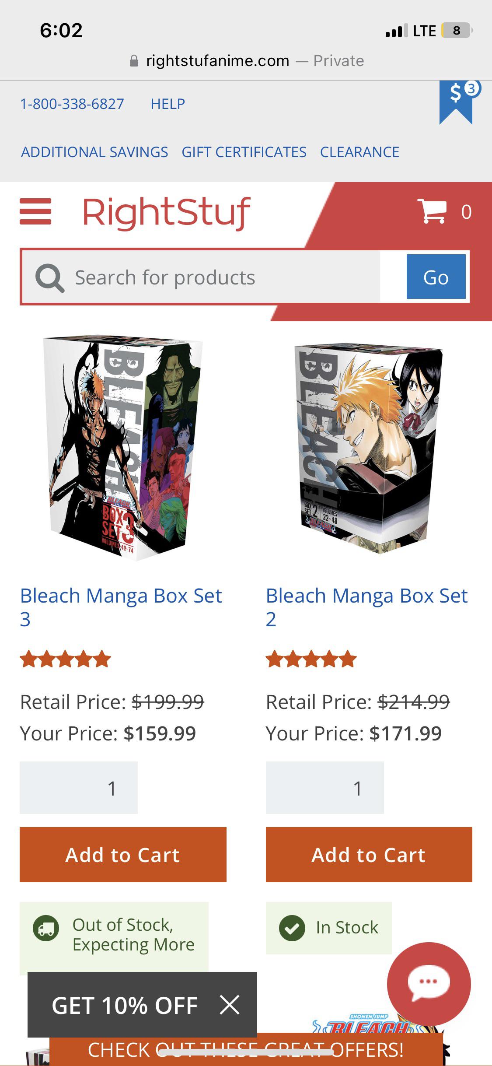
Task: Add Bleach Box Set 3 to cart
Action: click(x=123, y=855)
